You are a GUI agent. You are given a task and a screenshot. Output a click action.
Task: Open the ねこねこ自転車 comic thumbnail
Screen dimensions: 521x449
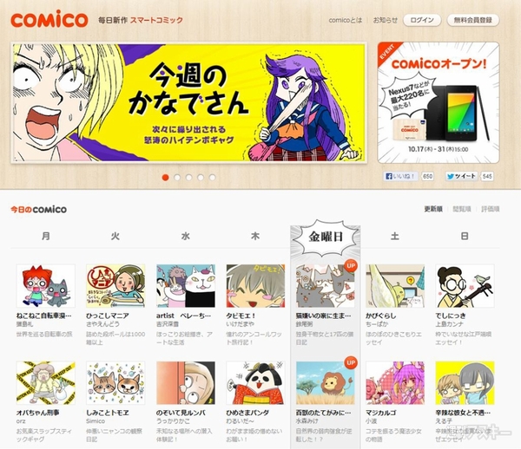click(x=46, y=285)
